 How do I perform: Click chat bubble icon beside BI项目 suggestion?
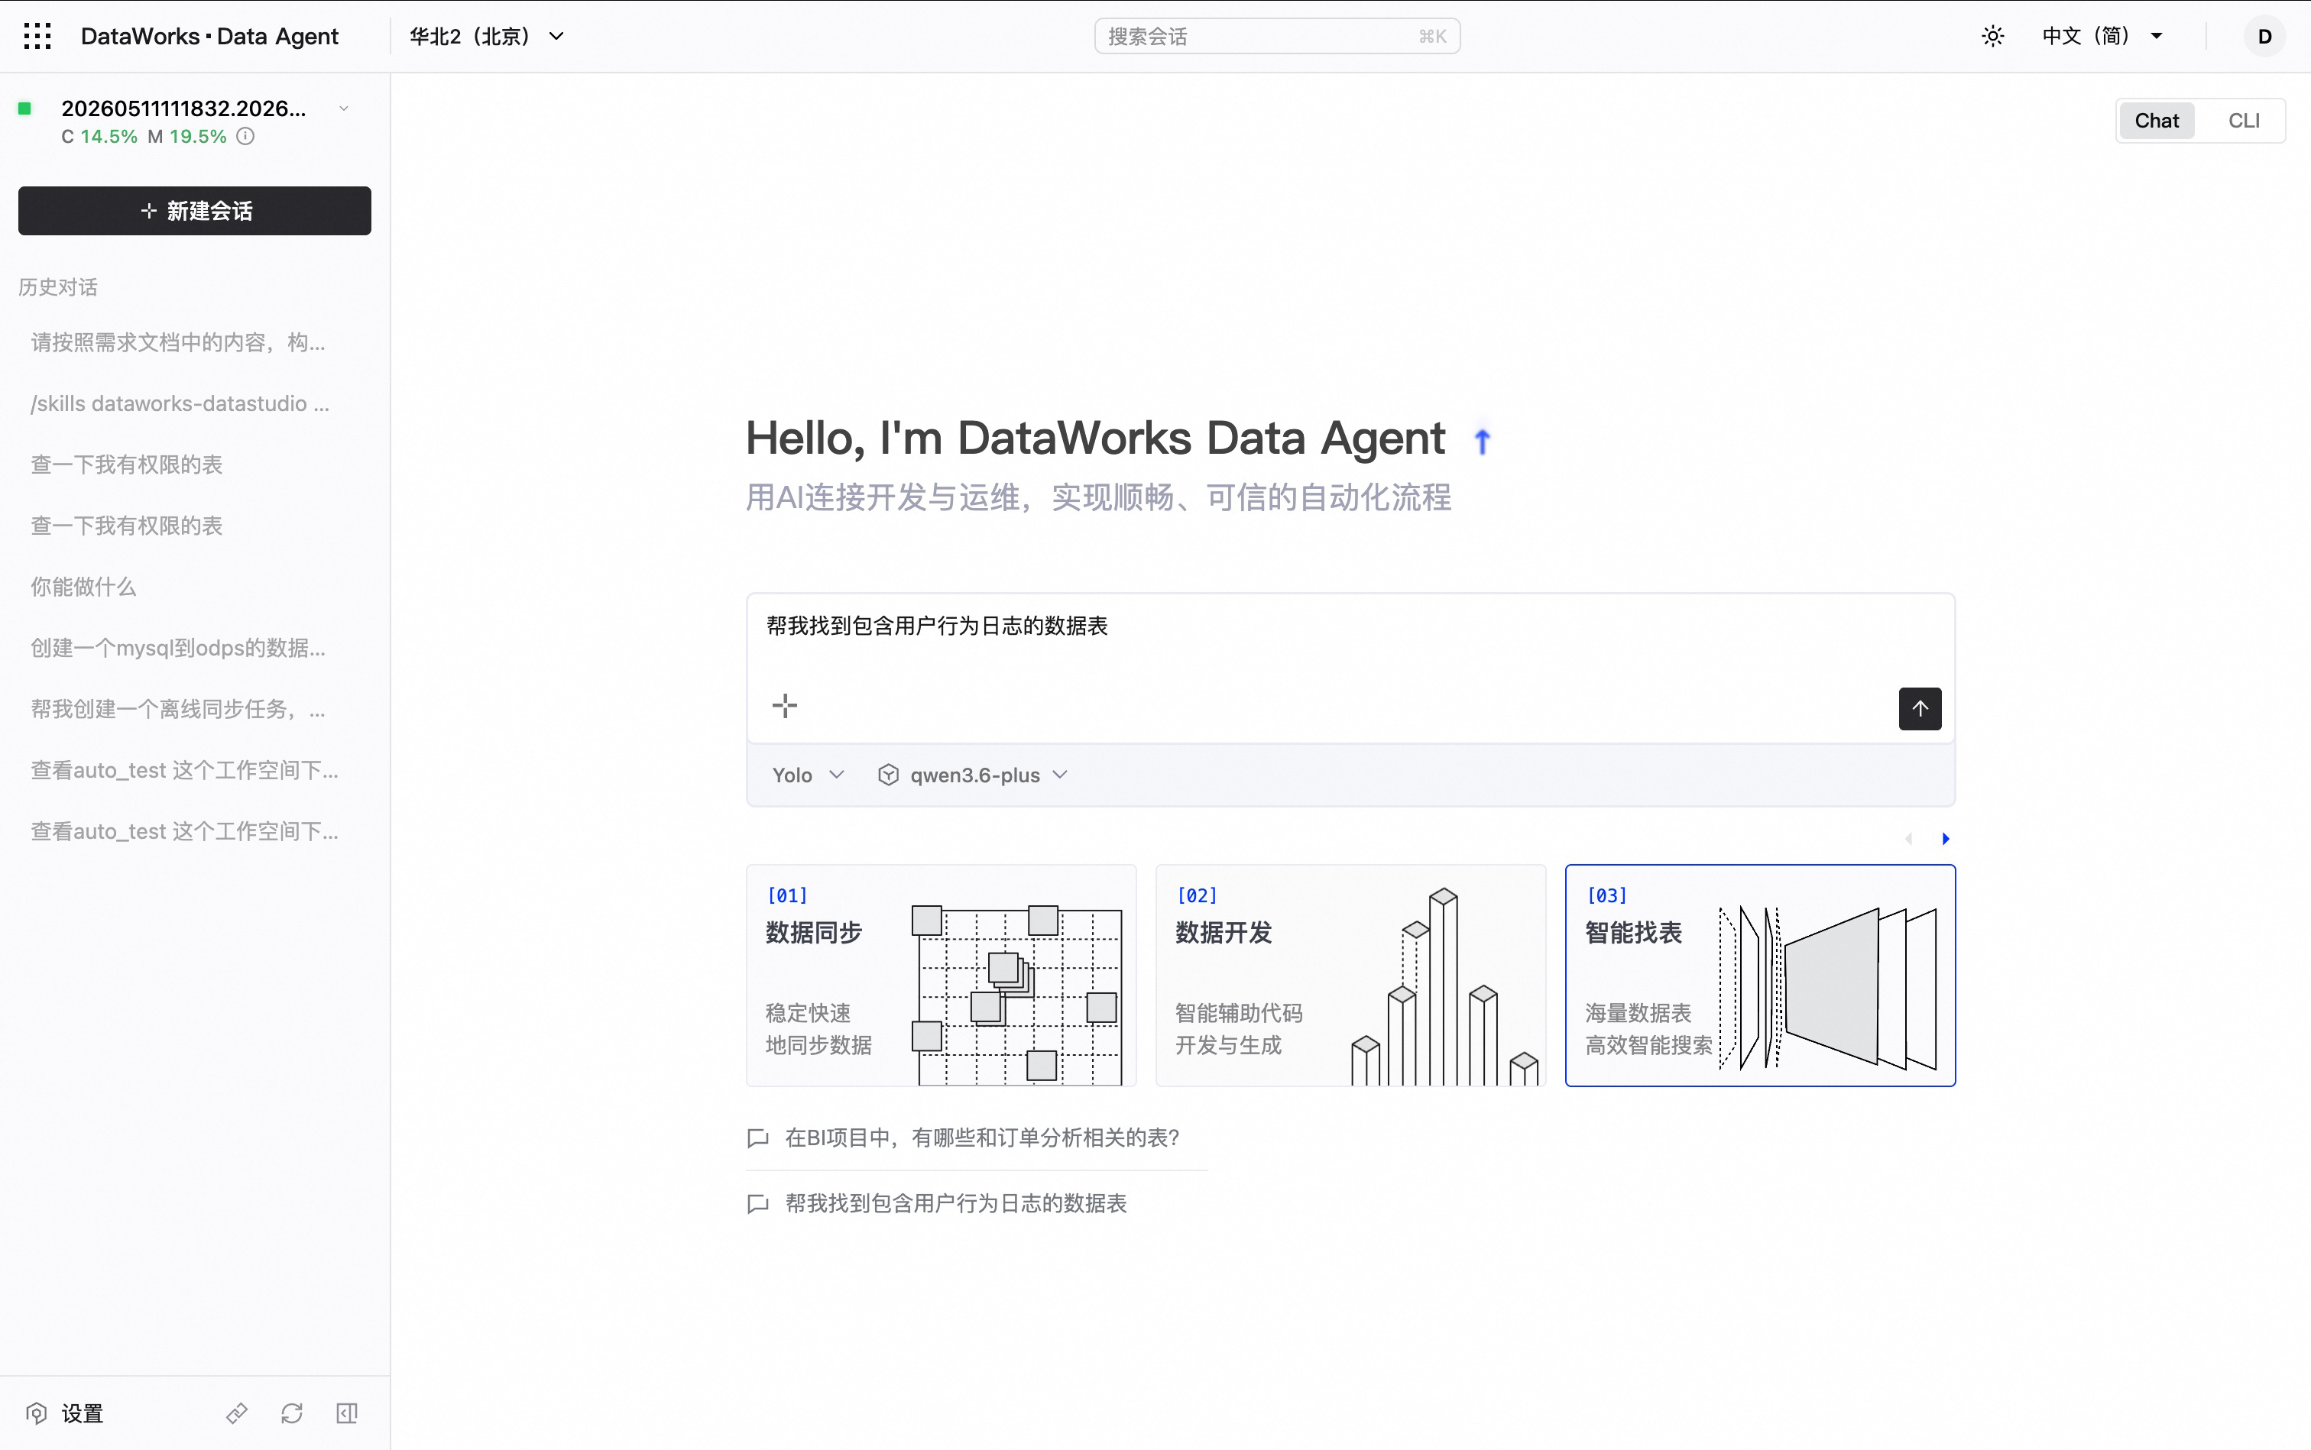point(758,1138)
